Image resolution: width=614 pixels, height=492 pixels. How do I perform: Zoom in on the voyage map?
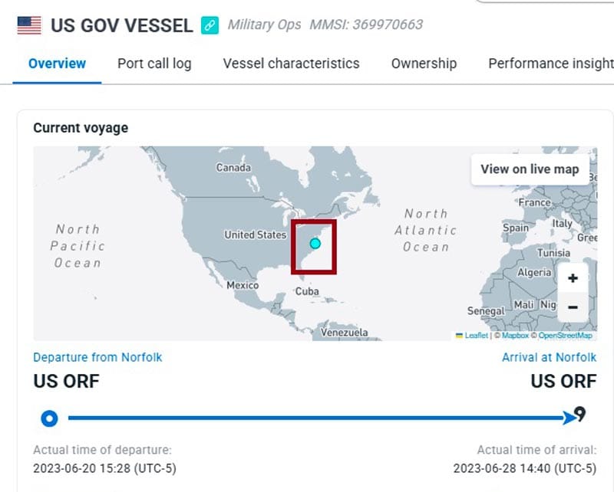click(573, 278)
